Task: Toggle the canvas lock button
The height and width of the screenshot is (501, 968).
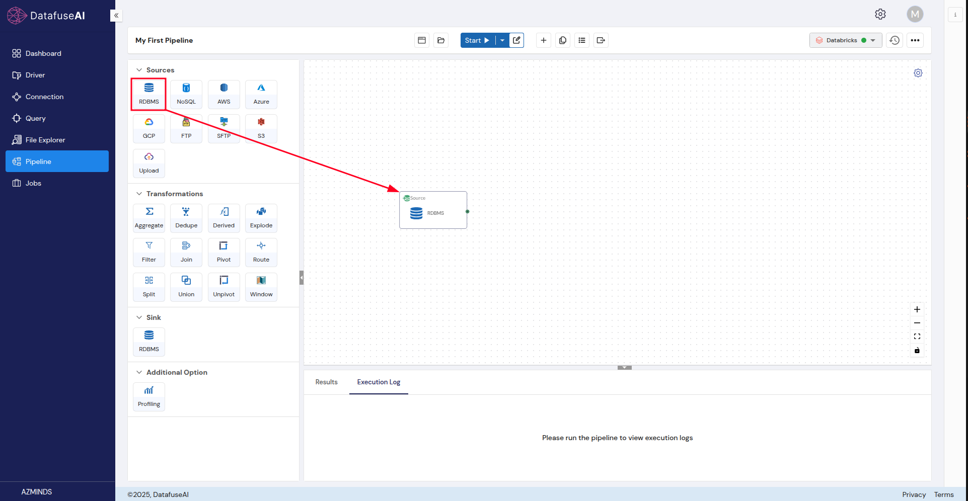Action: point(917,350)
